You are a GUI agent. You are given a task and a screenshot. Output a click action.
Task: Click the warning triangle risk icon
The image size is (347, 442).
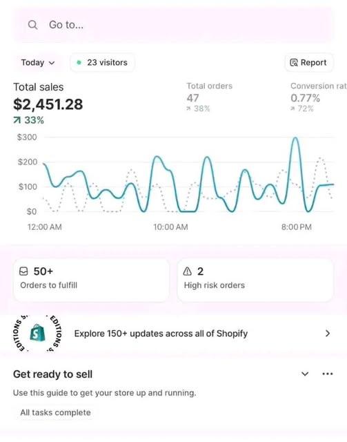[x=188, y=271]
